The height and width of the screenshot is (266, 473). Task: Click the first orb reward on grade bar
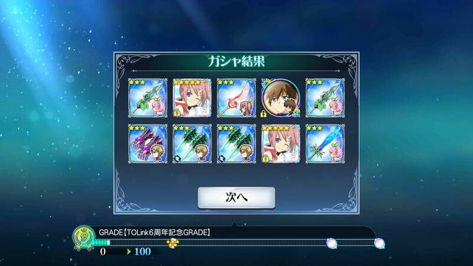pos(331,243)
